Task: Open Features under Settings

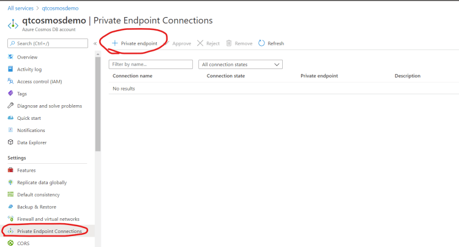Action: pos(26,170)
